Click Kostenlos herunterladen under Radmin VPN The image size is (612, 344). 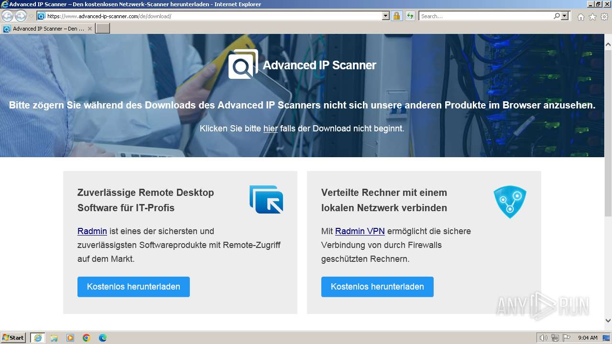pos(377,287)
